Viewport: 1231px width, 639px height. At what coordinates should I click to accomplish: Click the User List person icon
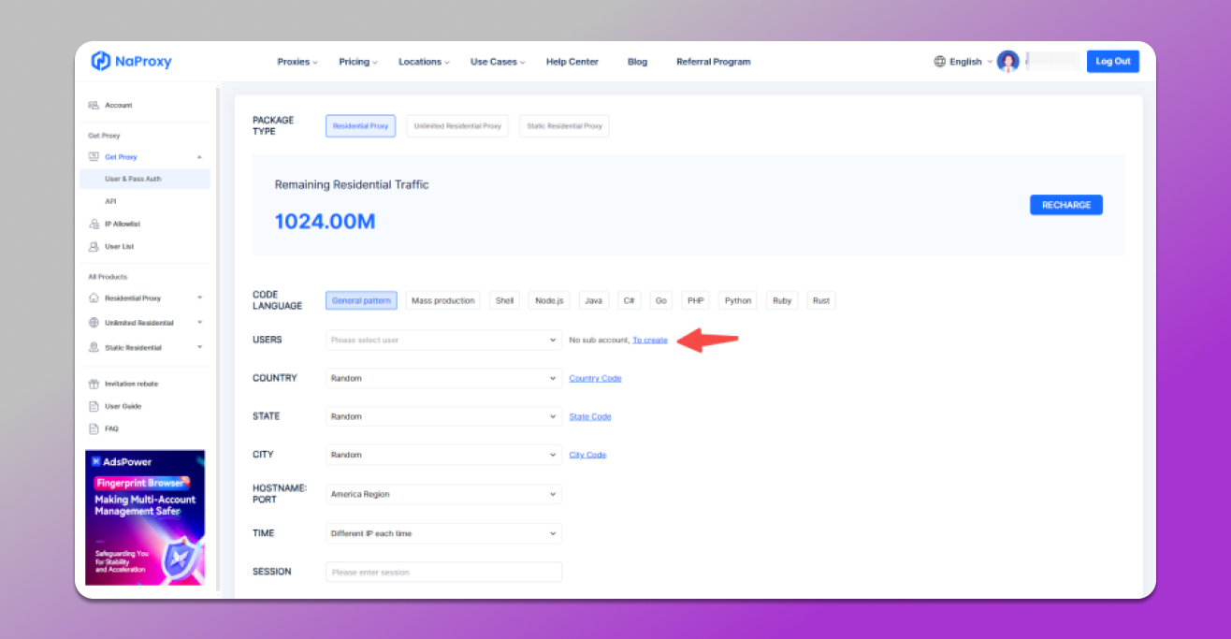point(94,247)
